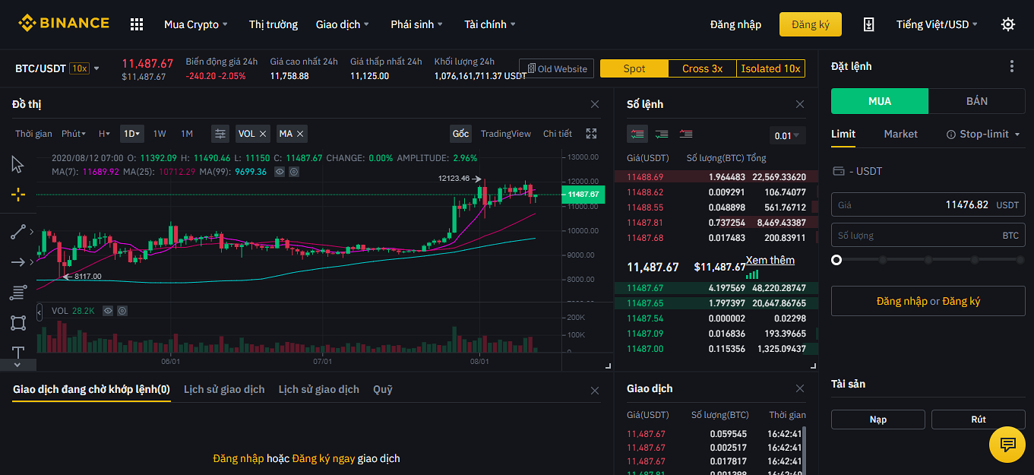Click the download app icon
This screenshot has width=1034, height=475.
point(869,24)
